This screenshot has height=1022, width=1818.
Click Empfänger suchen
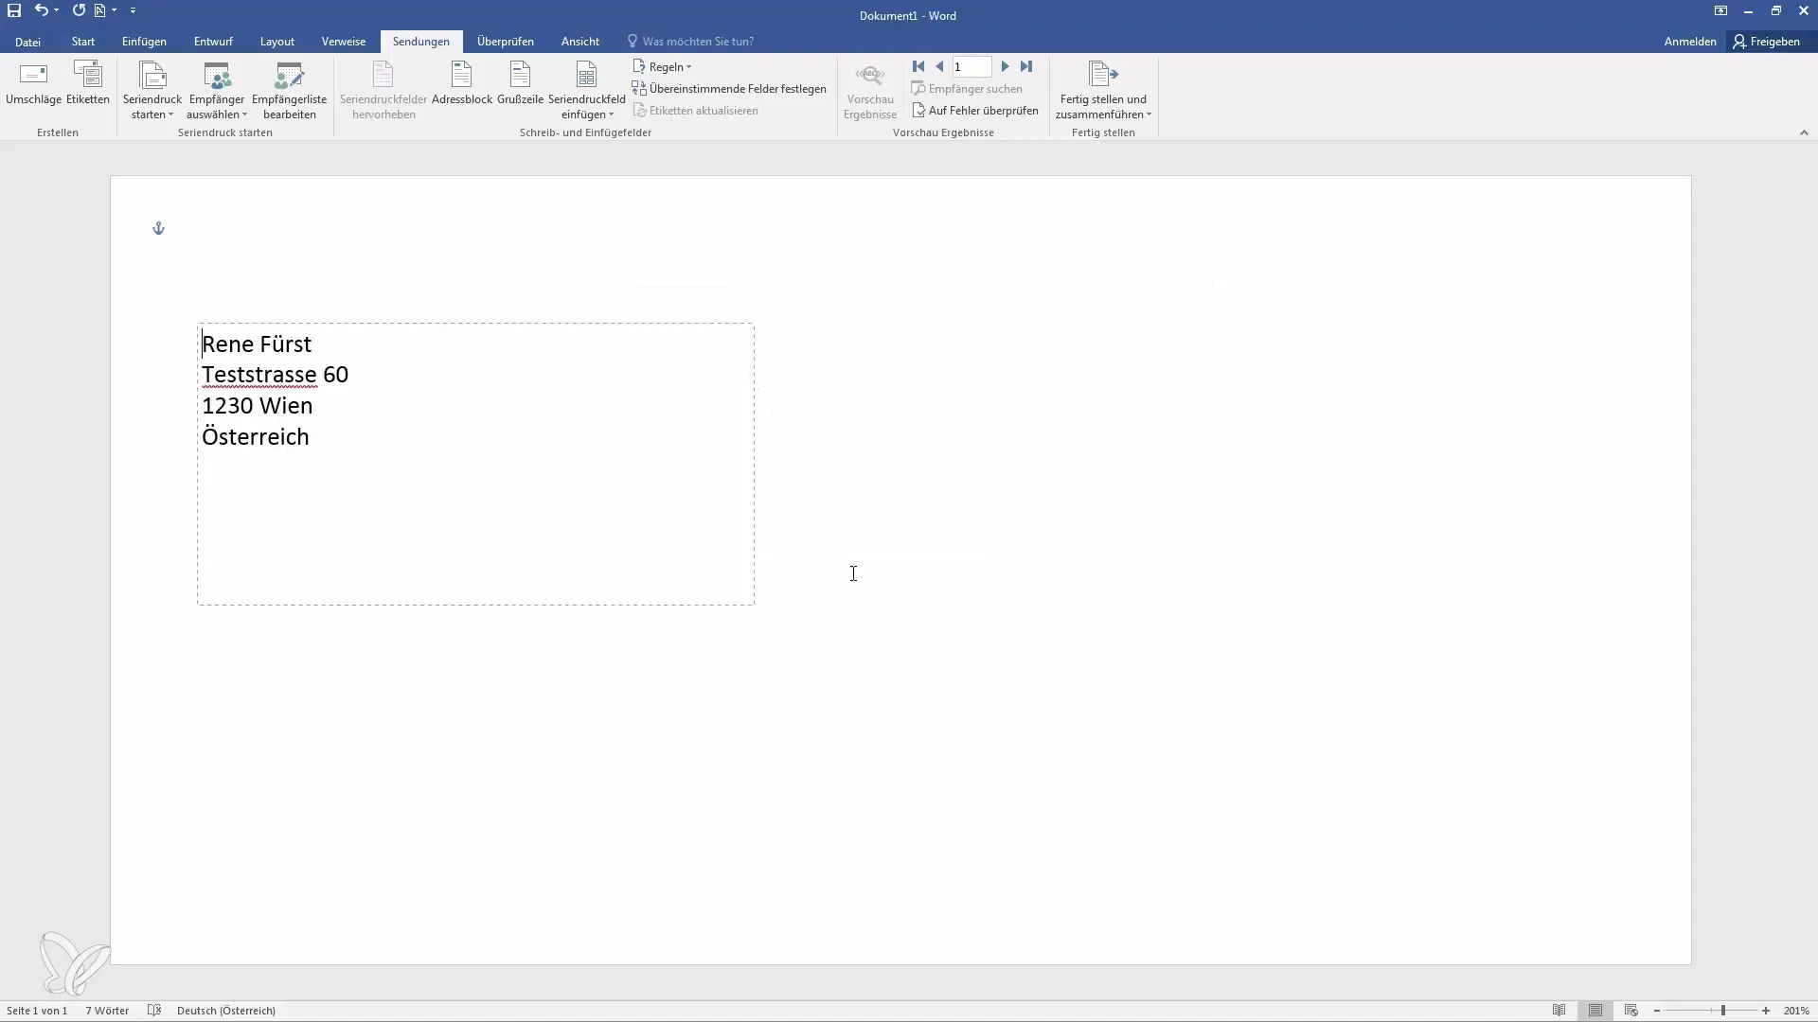(967, 89)
